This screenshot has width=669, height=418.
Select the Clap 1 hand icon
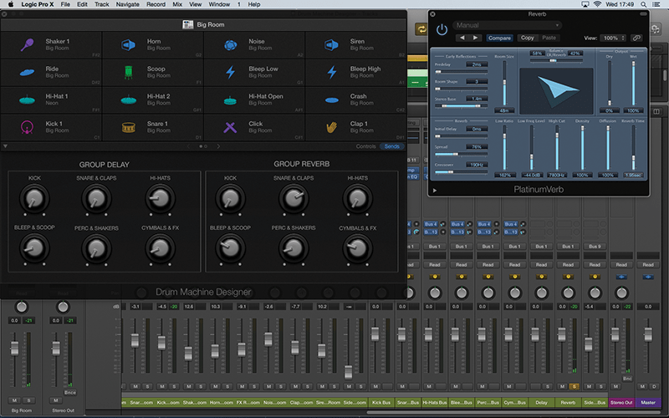[331, 127]
